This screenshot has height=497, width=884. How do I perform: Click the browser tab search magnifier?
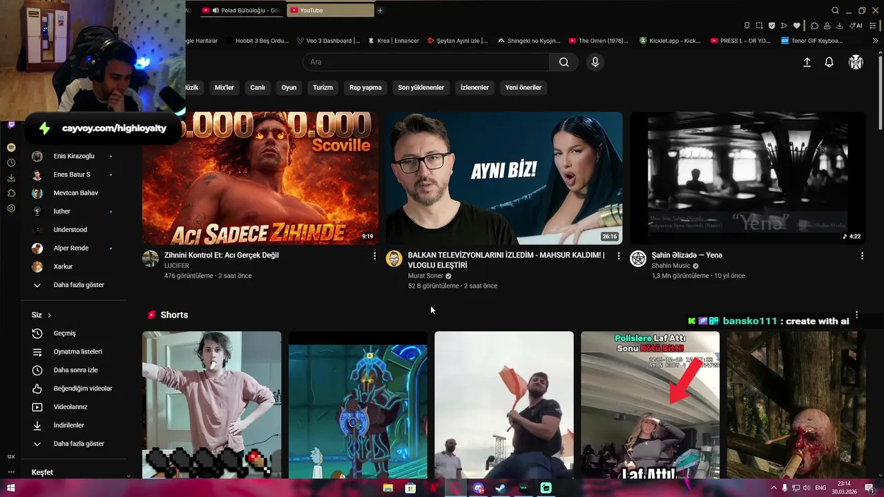[835, 10]
